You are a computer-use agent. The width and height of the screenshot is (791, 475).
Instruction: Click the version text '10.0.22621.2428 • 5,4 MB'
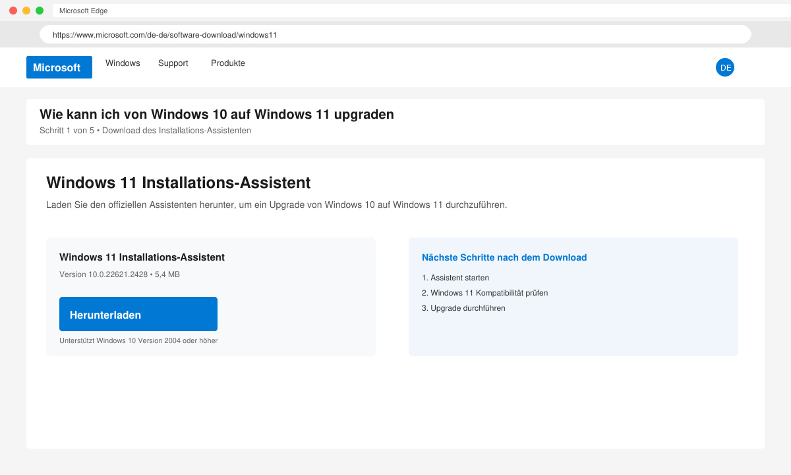click(134, 274)
